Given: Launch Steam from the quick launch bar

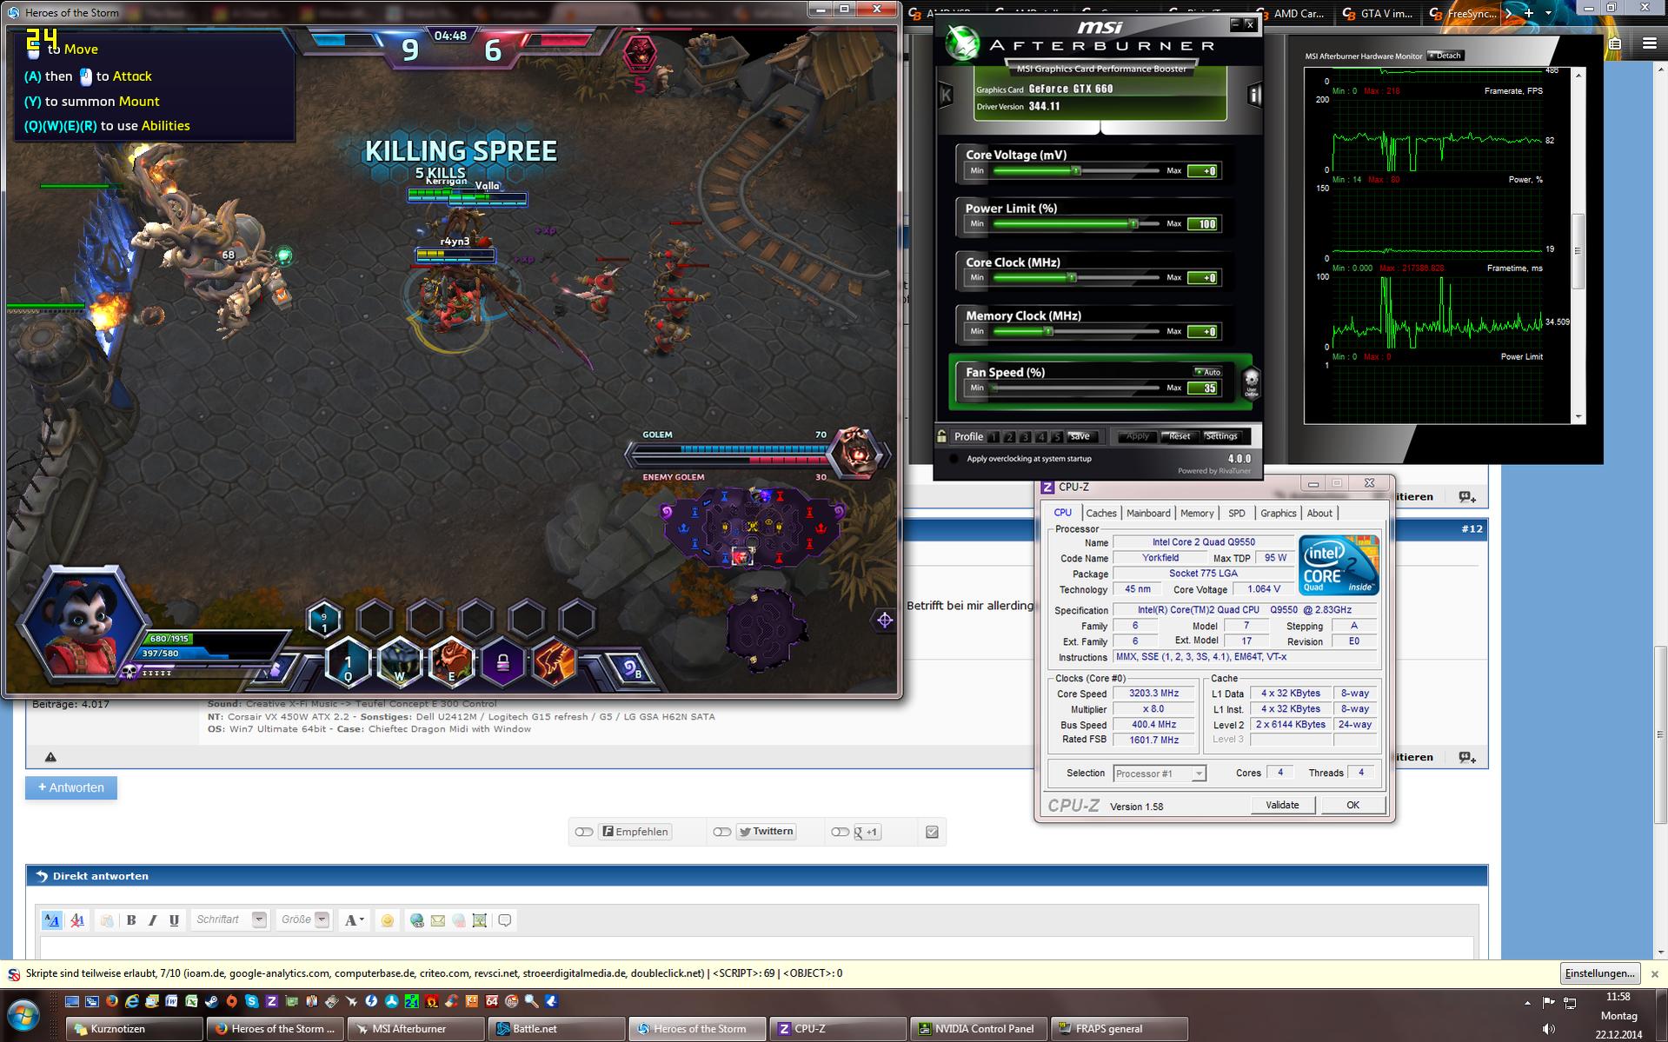Looking at the screenshot, I should (x=211, y=1002).
